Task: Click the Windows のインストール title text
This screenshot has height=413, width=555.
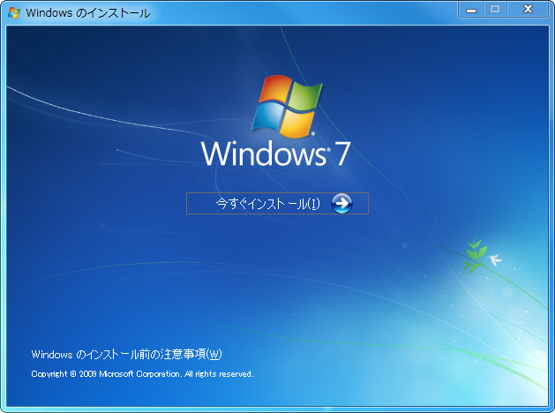Action: point(88,13)
